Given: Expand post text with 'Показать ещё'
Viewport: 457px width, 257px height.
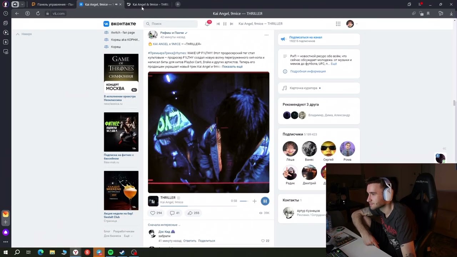Looking at the screenshot, I should point(232,67).
